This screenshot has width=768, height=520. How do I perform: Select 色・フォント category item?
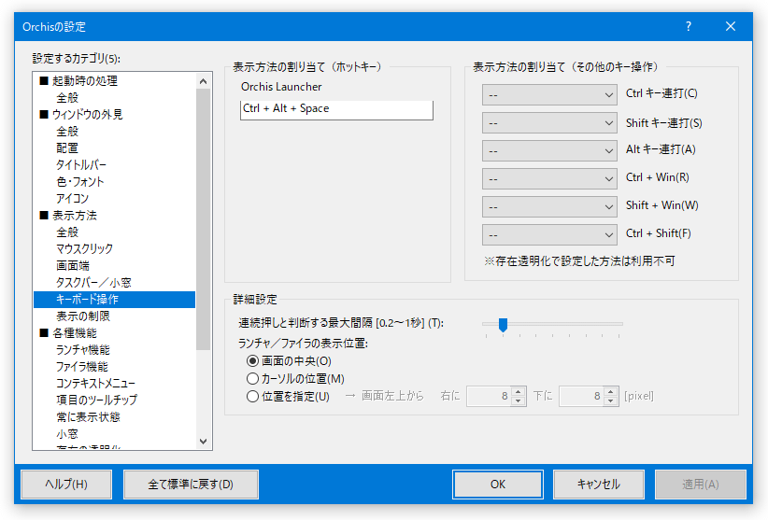pos(79,181)
